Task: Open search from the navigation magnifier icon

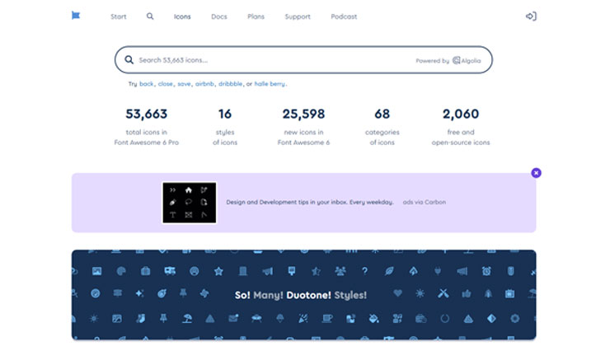Action: tap(150, 16)
